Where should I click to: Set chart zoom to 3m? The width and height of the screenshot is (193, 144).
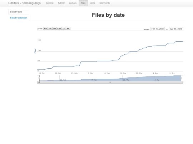pyautogui.click(x=50, y=28)
